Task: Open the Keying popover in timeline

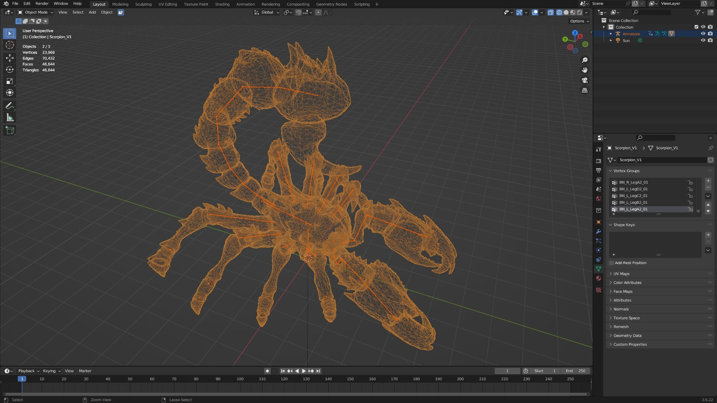Action: click(52, 371)
